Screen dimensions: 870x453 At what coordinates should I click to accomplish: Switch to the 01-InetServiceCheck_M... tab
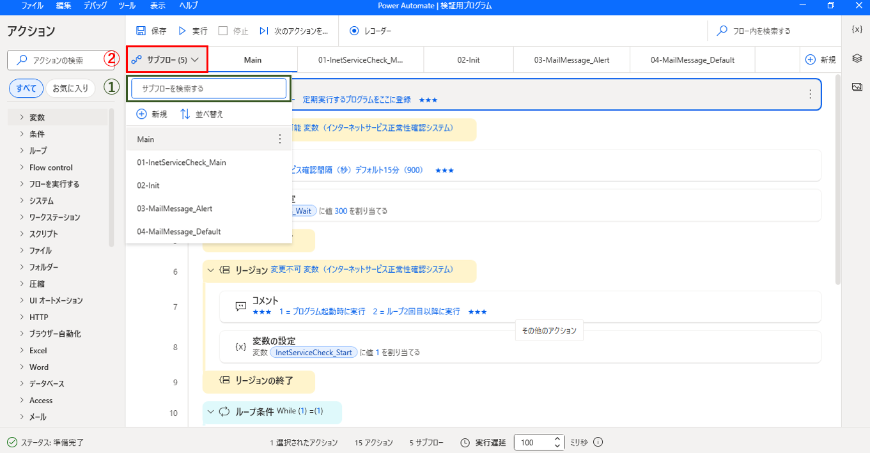coord(361,59)
